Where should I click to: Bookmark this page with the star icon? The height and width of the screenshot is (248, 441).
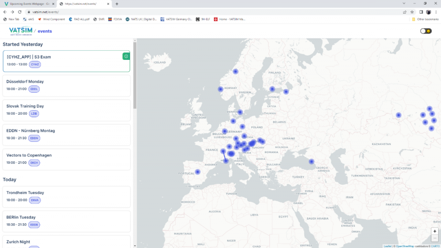[x=412, y=12]
